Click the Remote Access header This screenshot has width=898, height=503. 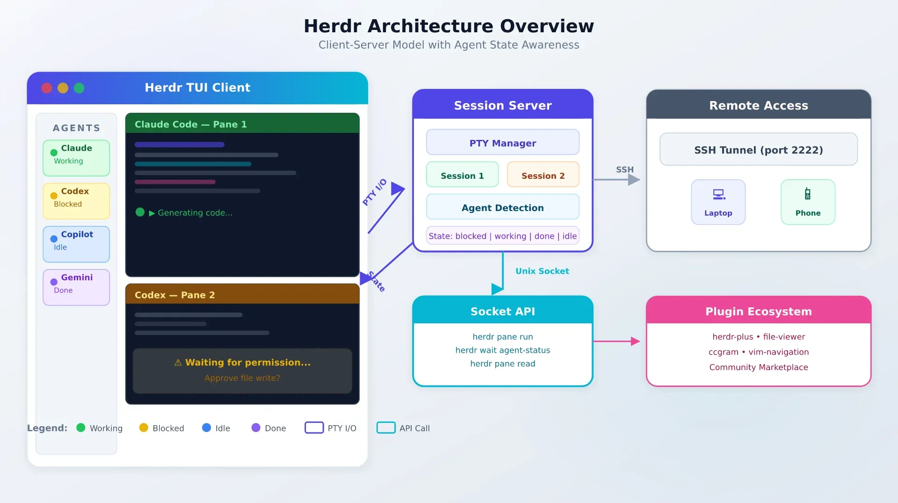click(759, 105)
